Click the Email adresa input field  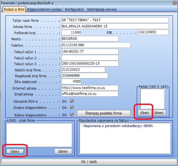coord(90,94)
